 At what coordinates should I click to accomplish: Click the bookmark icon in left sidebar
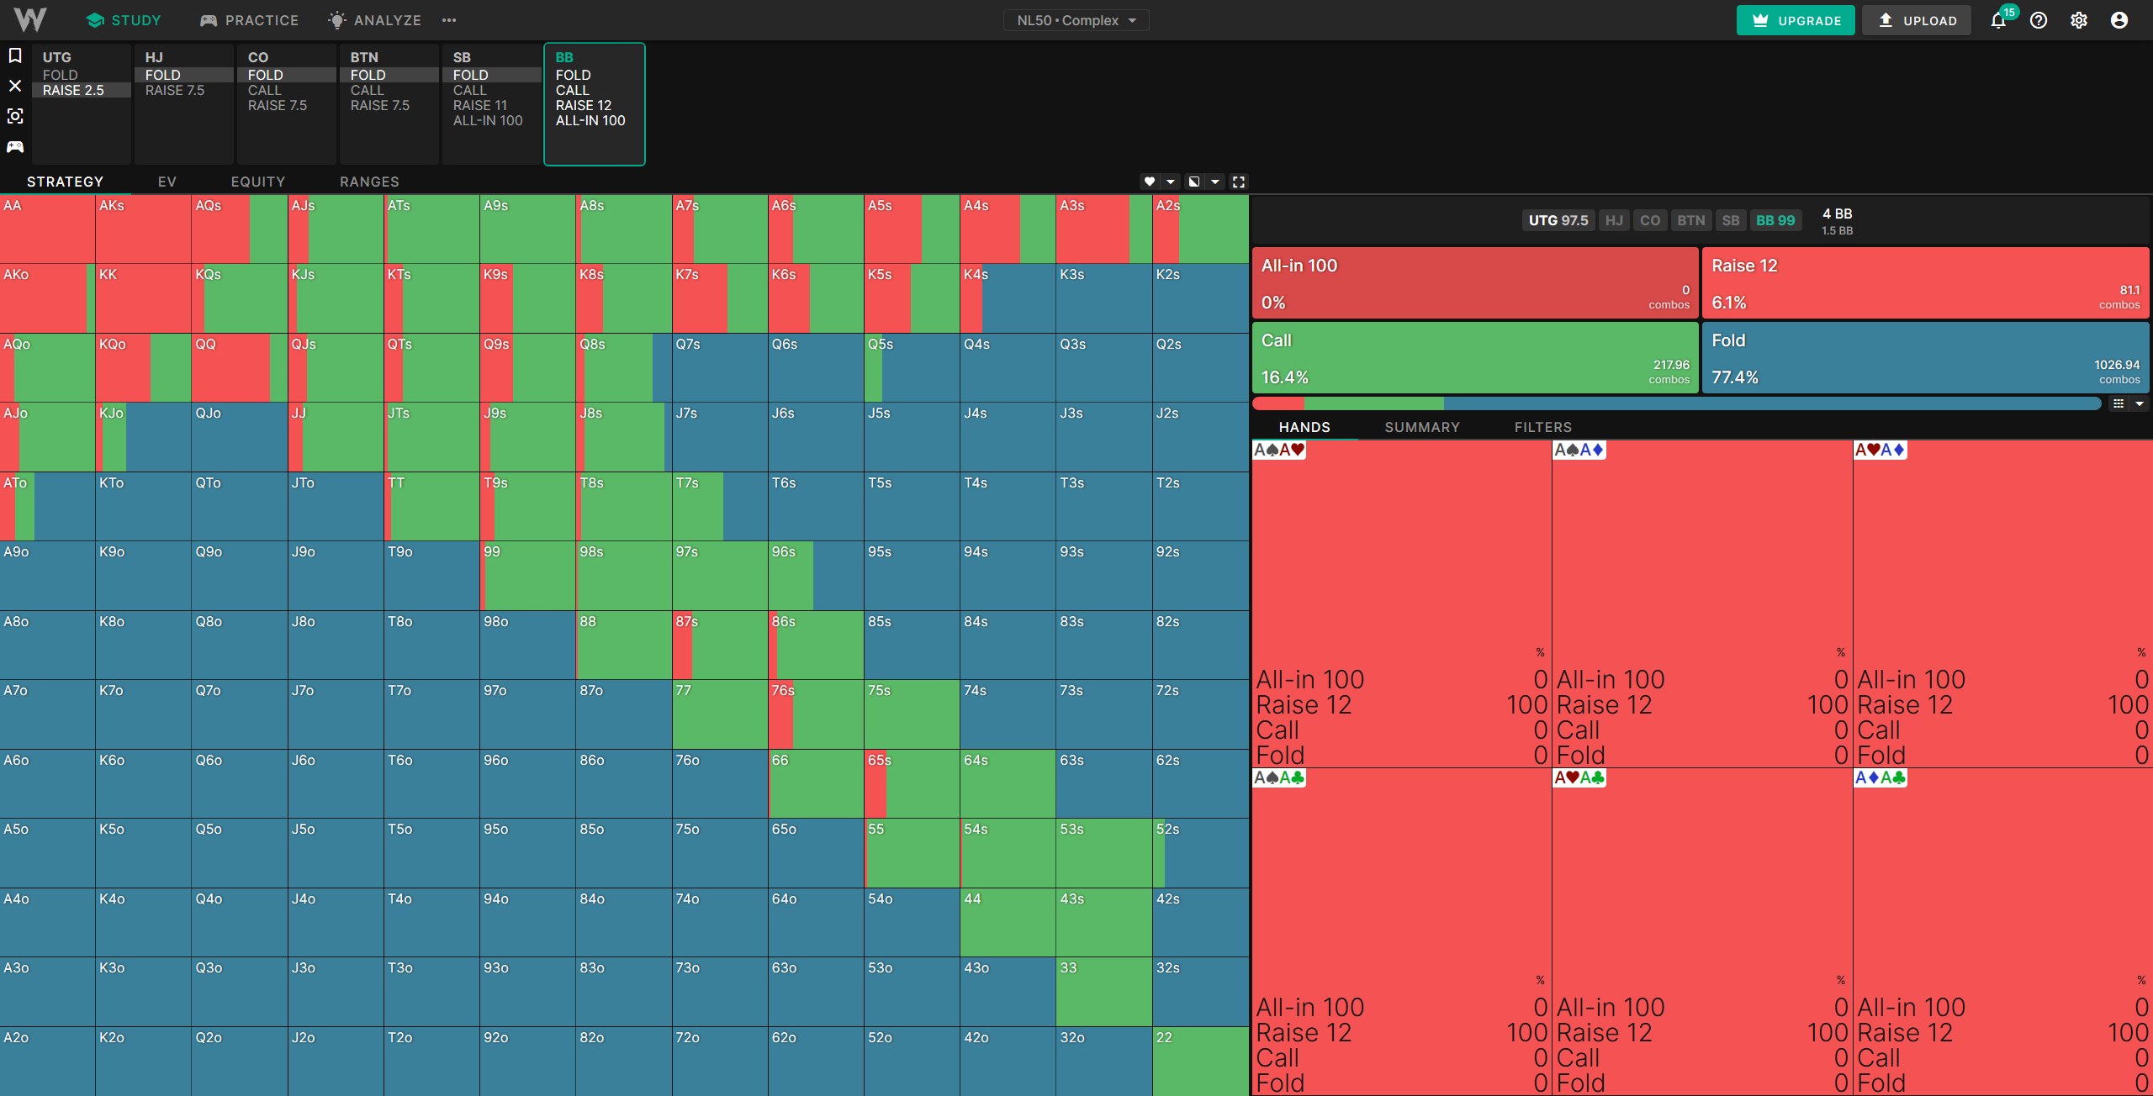15,55
